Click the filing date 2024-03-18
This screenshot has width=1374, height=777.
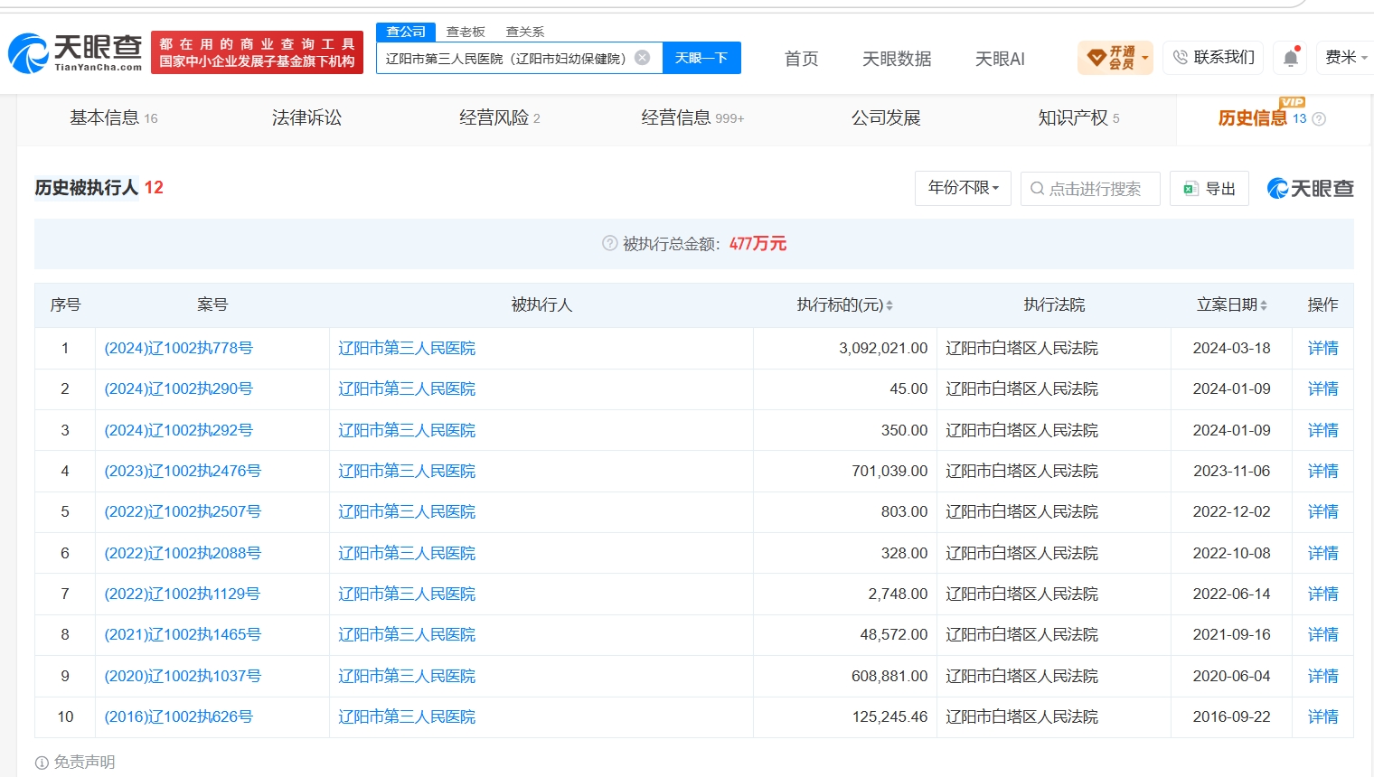click(x=1231, y=348)
